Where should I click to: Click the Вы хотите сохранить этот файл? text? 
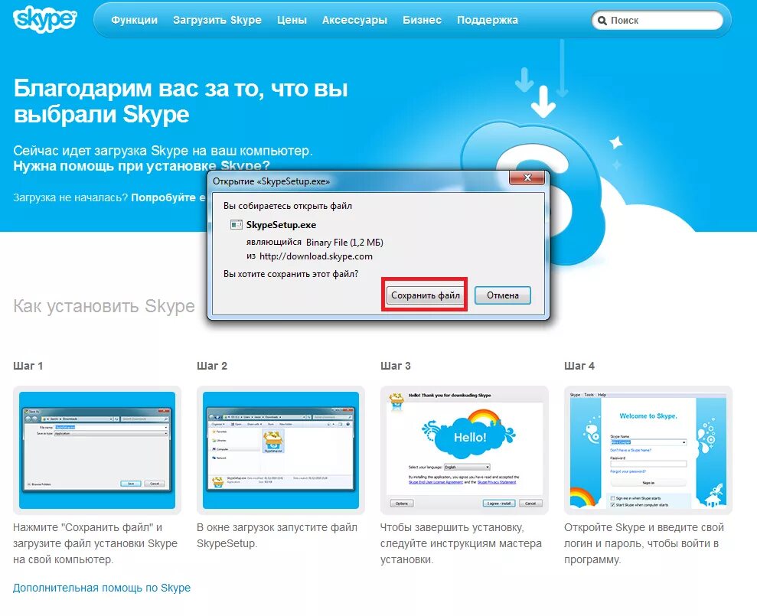(x=291, y=274)
